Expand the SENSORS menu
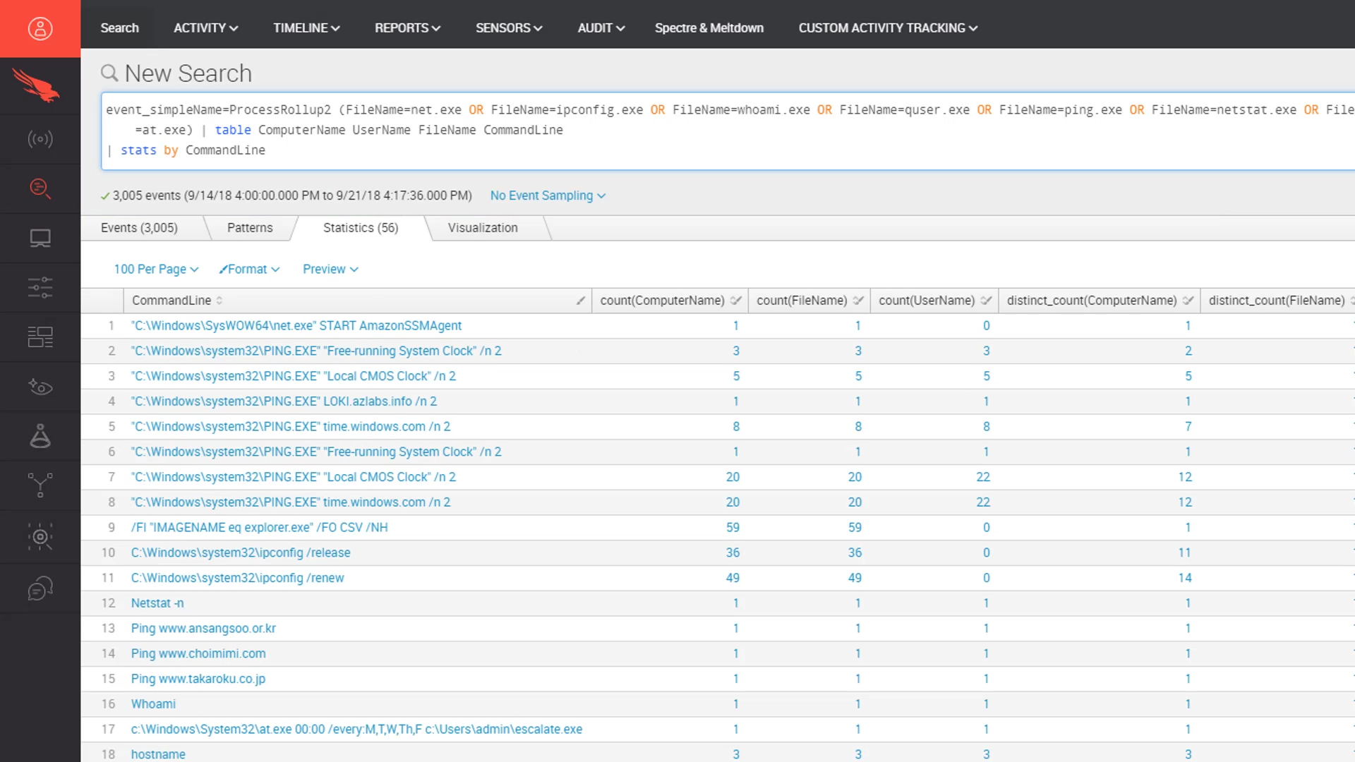The width and height of the screenshot is (1355, 762). 509,28
